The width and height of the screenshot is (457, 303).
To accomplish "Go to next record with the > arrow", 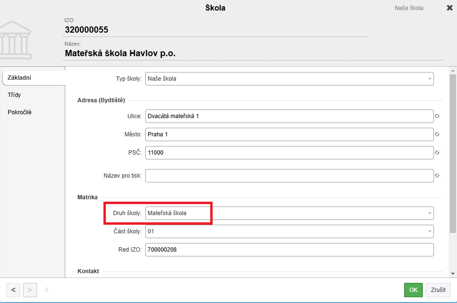I will [30, 290].
